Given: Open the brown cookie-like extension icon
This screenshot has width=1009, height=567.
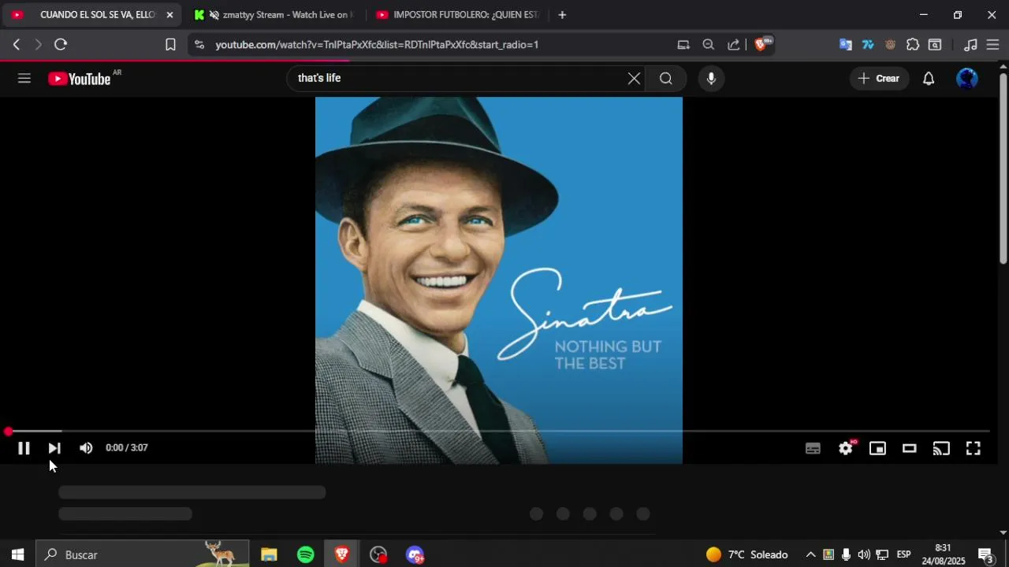Looking at the screenshot, I should (890, 45).
